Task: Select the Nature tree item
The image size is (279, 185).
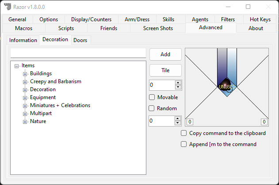Action: click(38, 121)
